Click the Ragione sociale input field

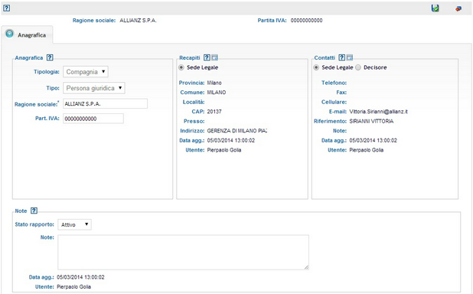(106, 103)
